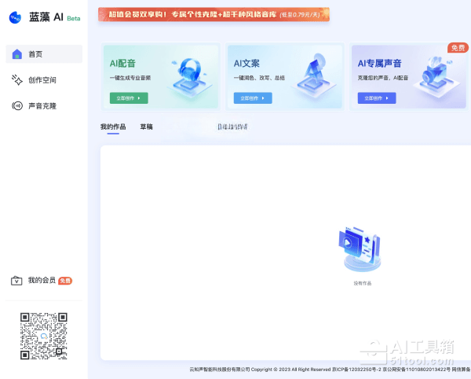The image size is (471, 379).
Task: Click the QR code in the sidebar
Action: tap(43, 336)
